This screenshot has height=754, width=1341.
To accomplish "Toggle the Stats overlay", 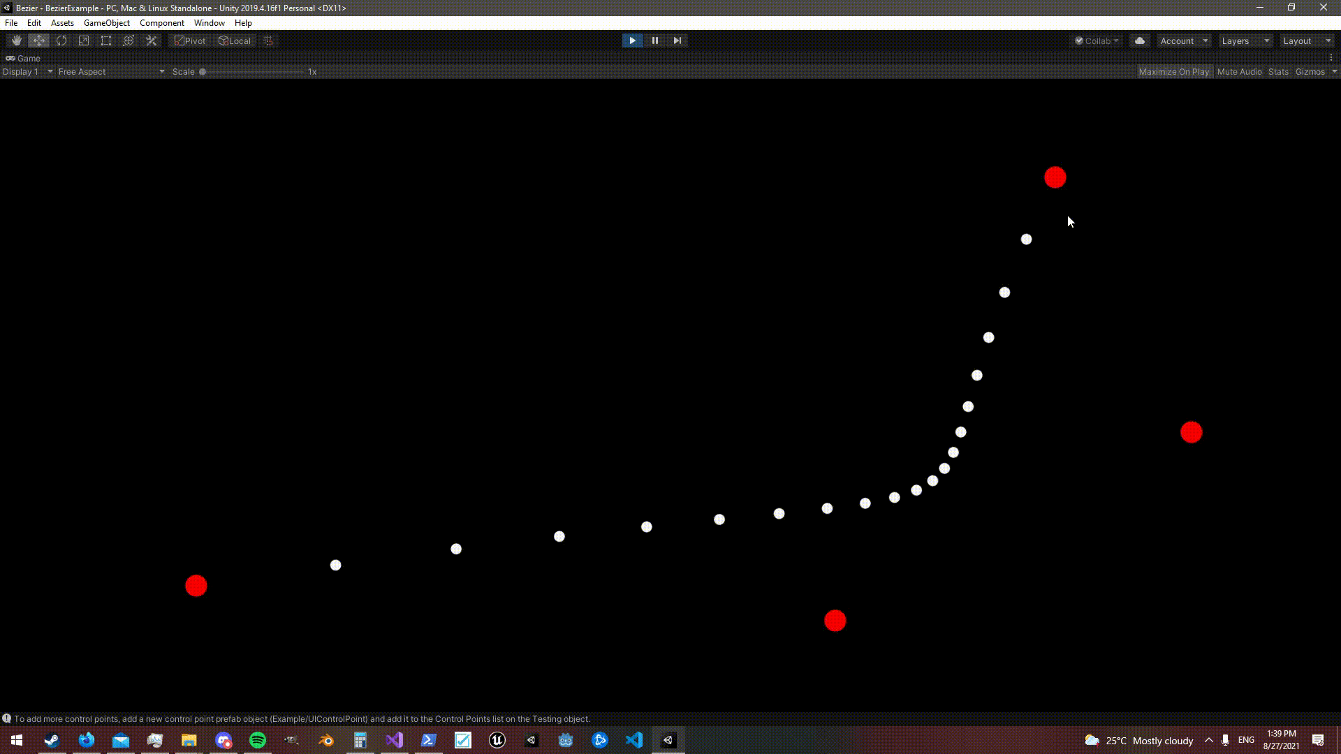I will point(1278,72).
